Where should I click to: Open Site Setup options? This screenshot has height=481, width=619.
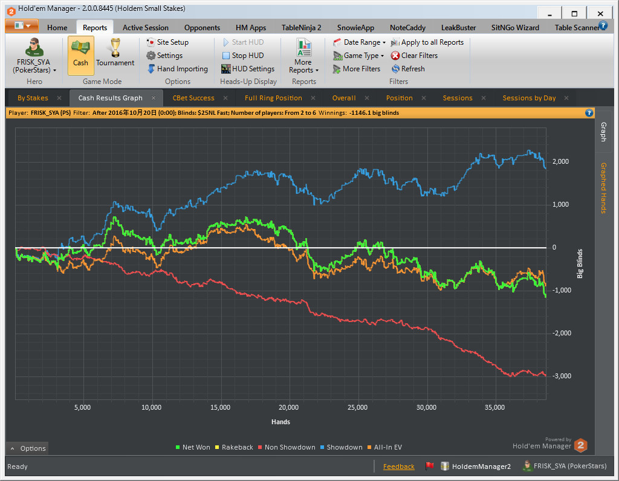click(x=167, y=42)
